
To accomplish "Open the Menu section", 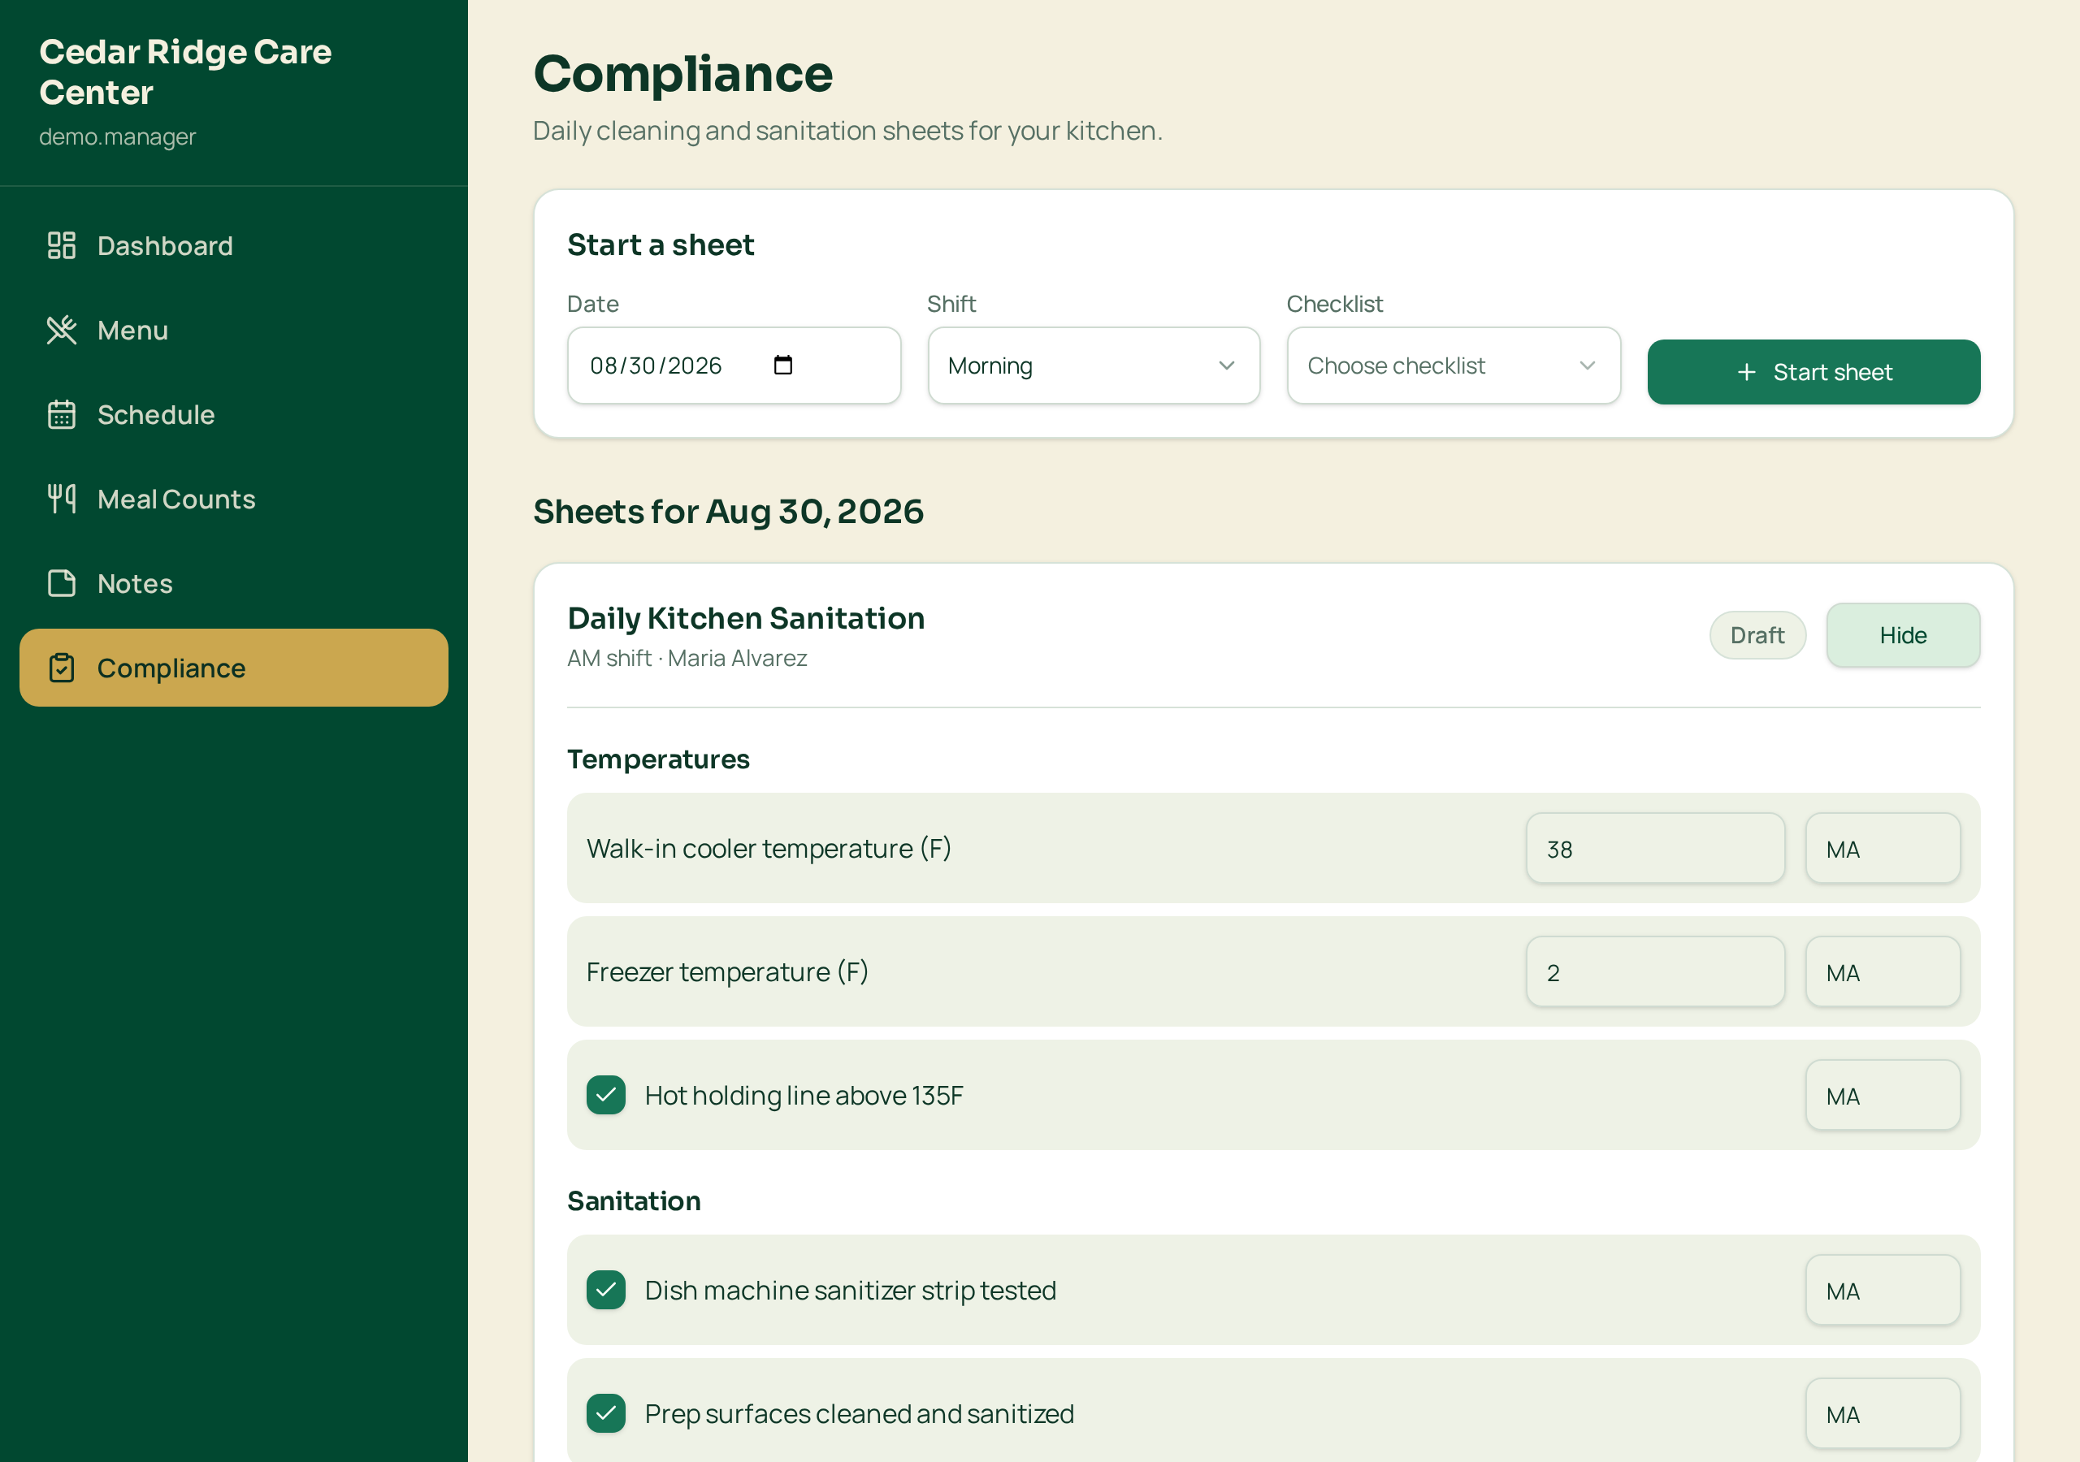I will pyautogui.click(x=234, y=330).
